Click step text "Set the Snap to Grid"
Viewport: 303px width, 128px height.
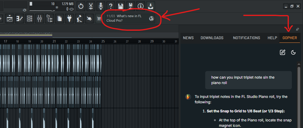click(x=246, y=111)
